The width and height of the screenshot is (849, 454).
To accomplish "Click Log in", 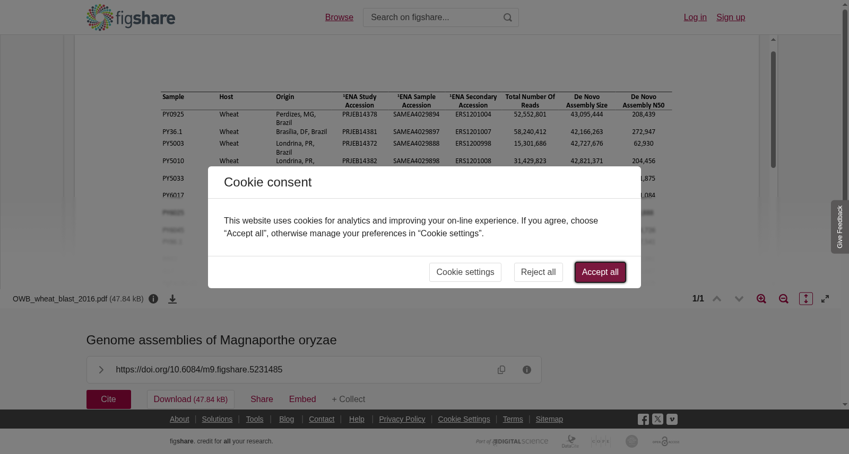I will pyautogui.click(x=695, y=17).
